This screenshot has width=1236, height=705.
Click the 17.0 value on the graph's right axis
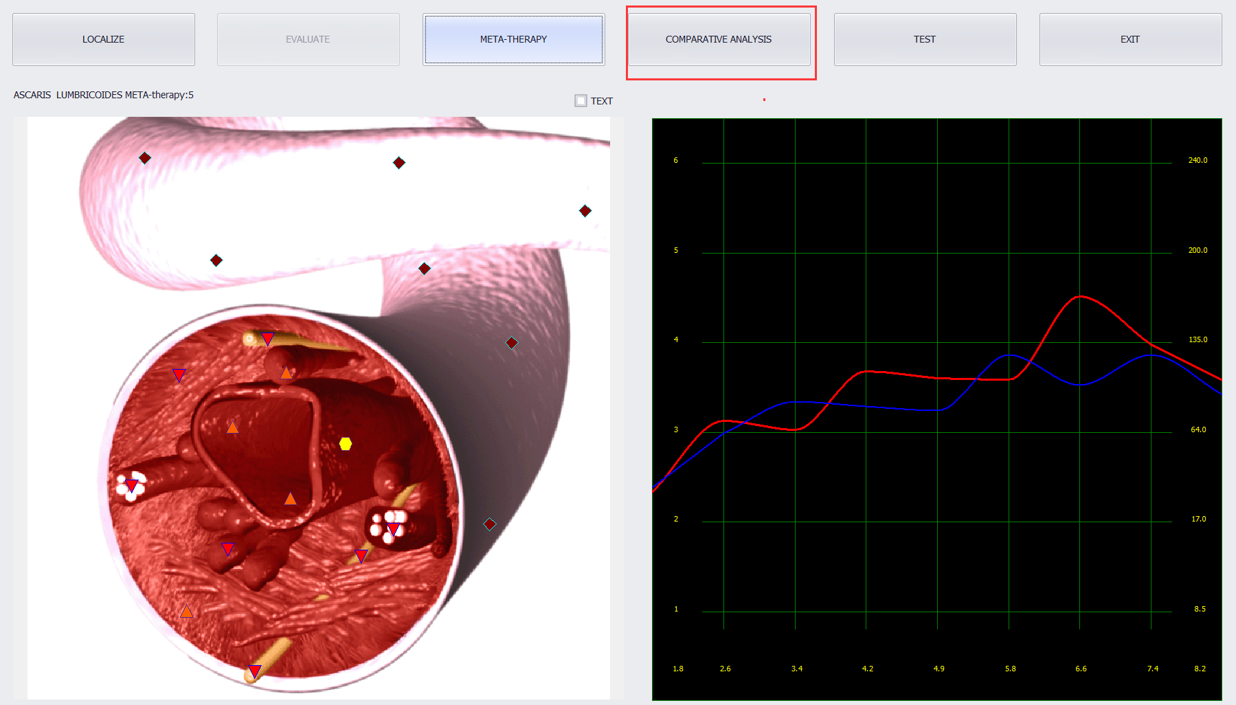click(1198, 519)
